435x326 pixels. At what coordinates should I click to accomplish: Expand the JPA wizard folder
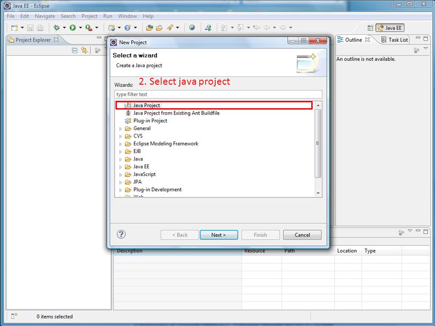(121, 182)
